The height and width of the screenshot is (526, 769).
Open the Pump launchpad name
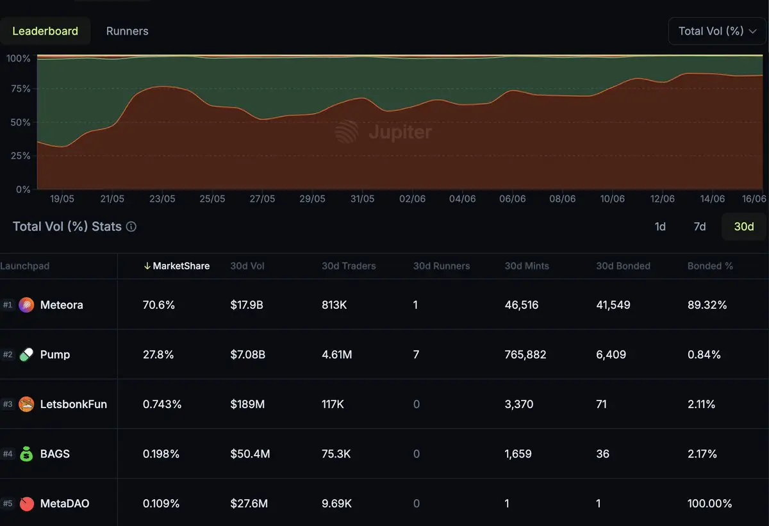(55, 354)
